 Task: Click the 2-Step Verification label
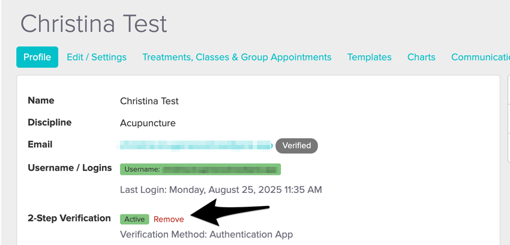(x=69, y=218)
